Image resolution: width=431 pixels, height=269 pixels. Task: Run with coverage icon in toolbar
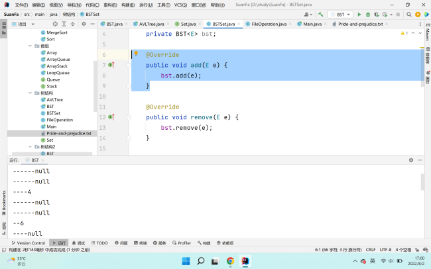point(377,15)
